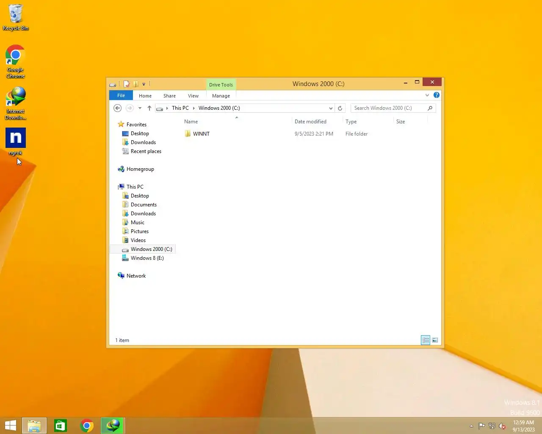Select Documents under This PC

click(x=144, y=205)
